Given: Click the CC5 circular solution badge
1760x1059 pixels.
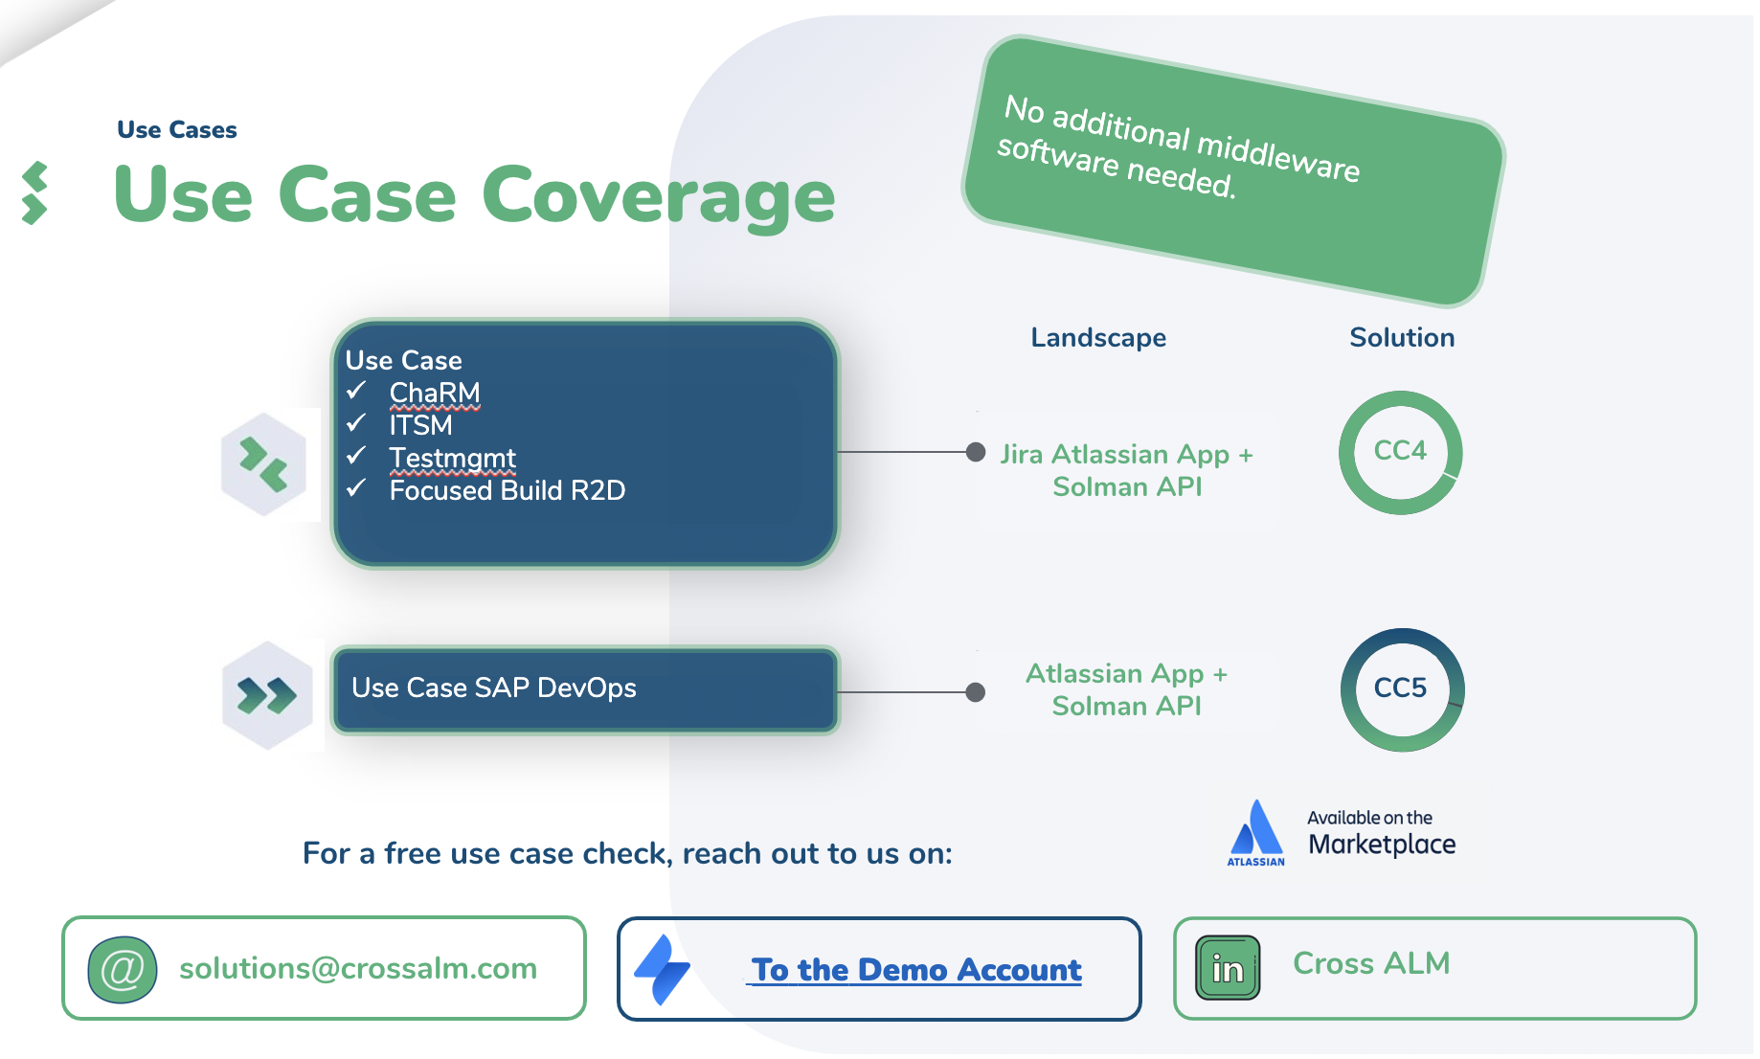Looking at the screenshot, I should click(1401, 688).
